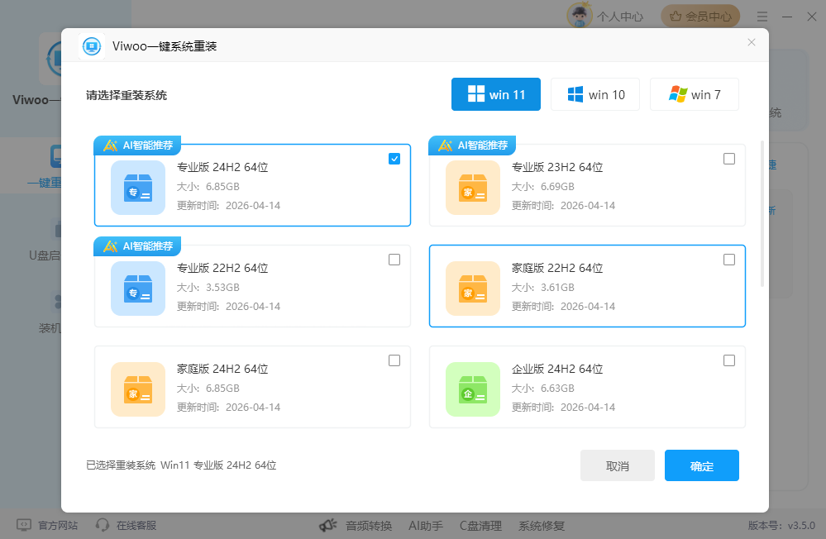Switch to the win 10 tab

pos(595,94)
